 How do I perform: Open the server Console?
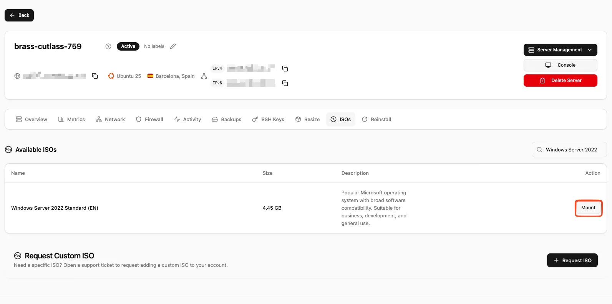click(560, 65)
